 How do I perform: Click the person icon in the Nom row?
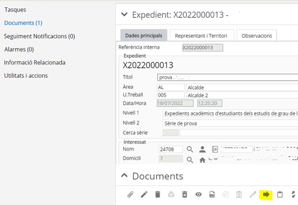click(202, 149)
